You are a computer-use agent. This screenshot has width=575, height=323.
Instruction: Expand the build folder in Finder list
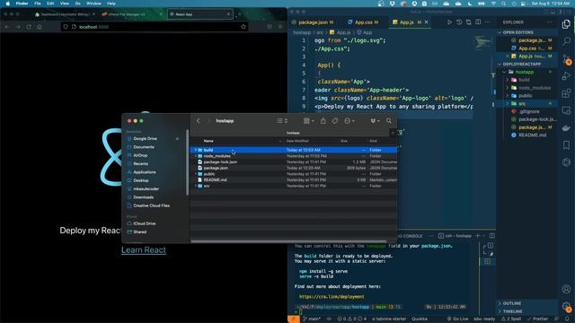click(x=196, y=150)
